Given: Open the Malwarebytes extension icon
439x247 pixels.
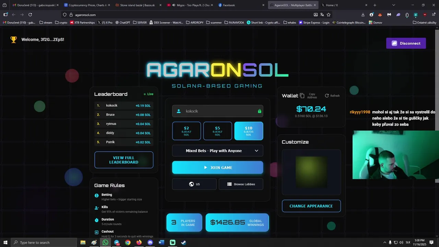Looking at the screenshot, I should (389, 15).
